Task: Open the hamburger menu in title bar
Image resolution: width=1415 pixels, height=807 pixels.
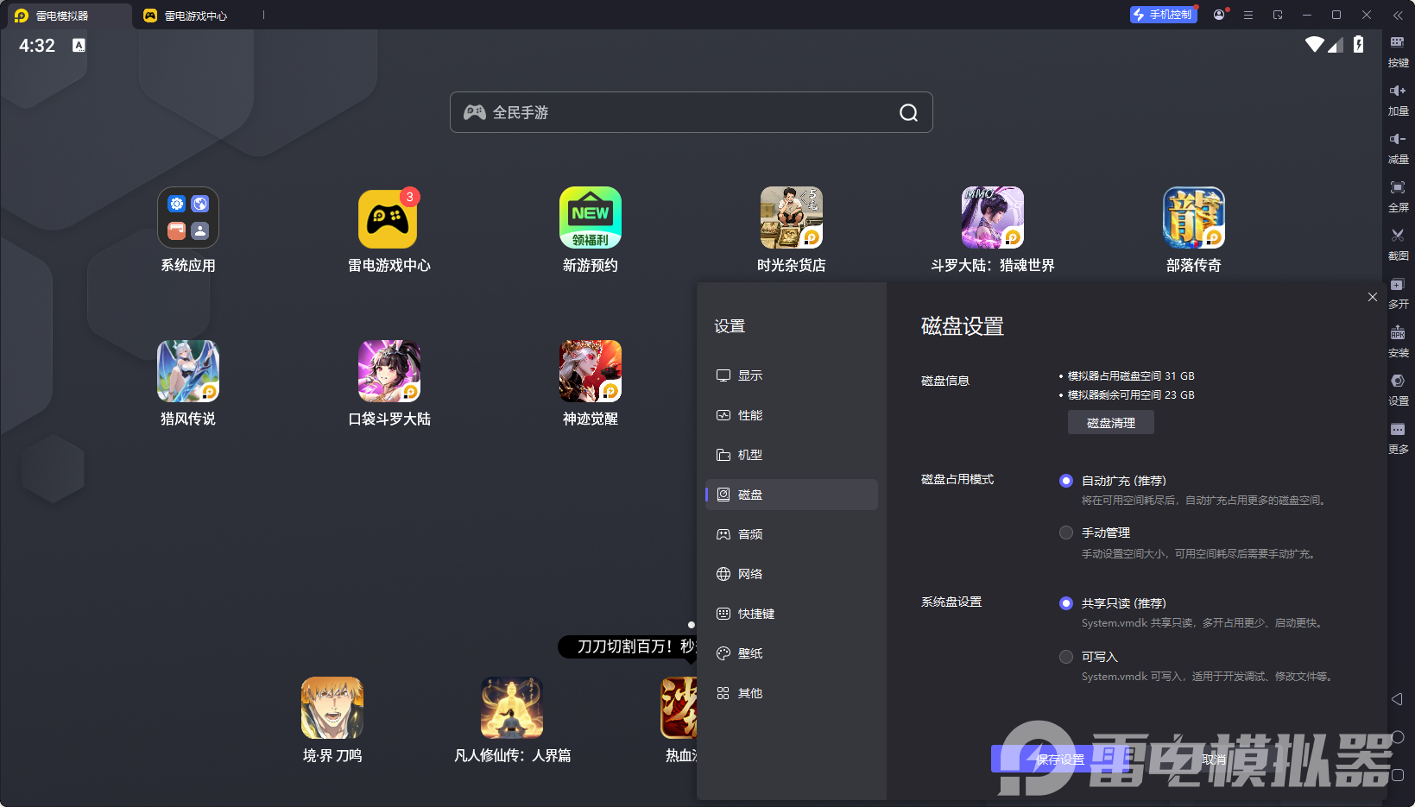Action: [1248, 15]
